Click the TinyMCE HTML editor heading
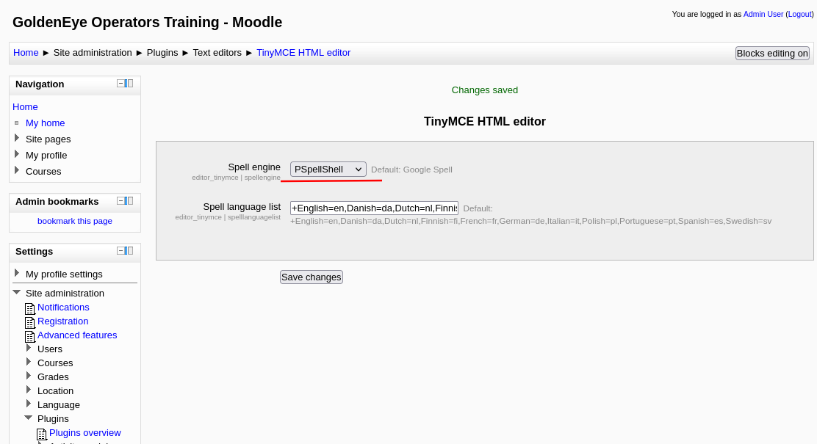This screenshot has width=817, height=444. coord(485,121)
